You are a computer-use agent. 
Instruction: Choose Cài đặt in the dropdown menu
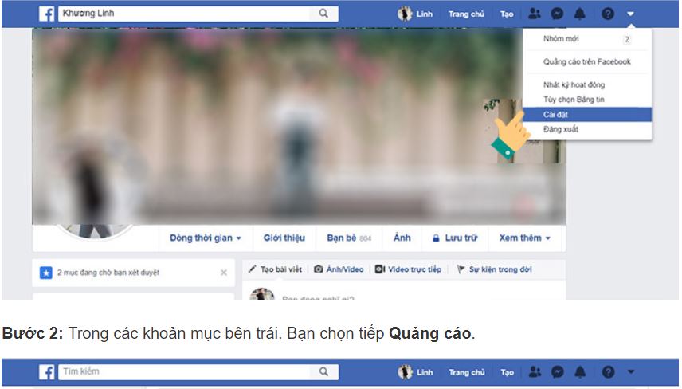click(x=587, y=115)
